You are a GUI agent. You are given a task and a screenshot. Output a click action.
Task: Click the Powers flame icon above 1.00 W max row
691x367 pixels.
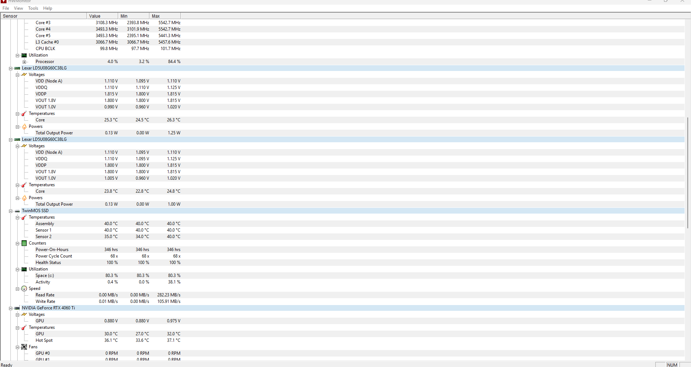tap(24, 198)
